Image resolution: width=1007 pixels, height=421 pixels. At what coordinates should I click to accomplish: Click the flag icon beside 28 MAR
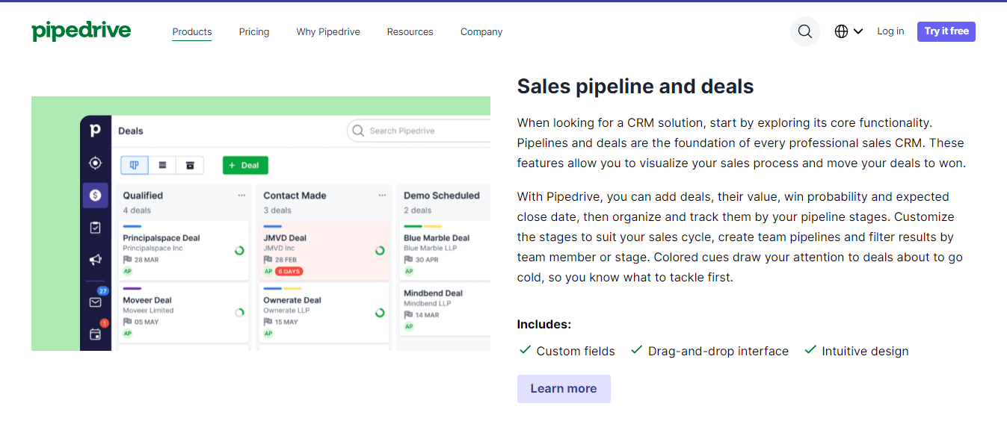tap(127, 260)
